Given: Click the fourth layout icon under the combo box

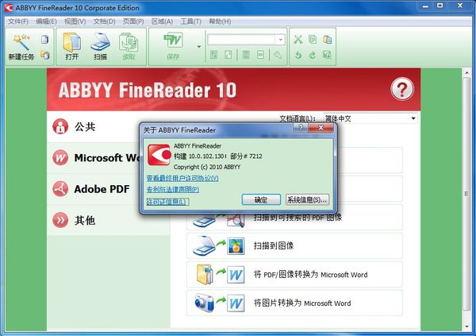Looking at the screenshot, I should coord(260,55).
